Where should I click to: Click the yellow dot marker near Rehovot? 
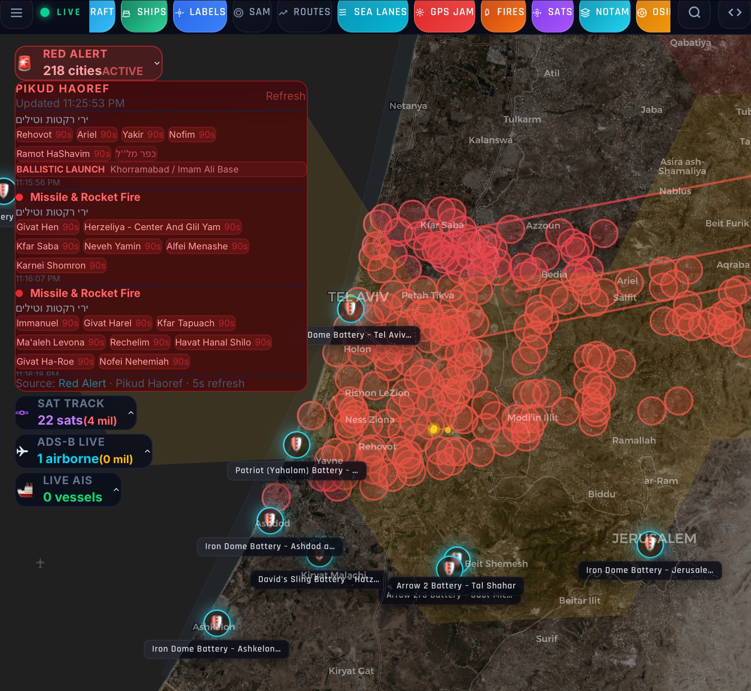click(x=434, y=429)
